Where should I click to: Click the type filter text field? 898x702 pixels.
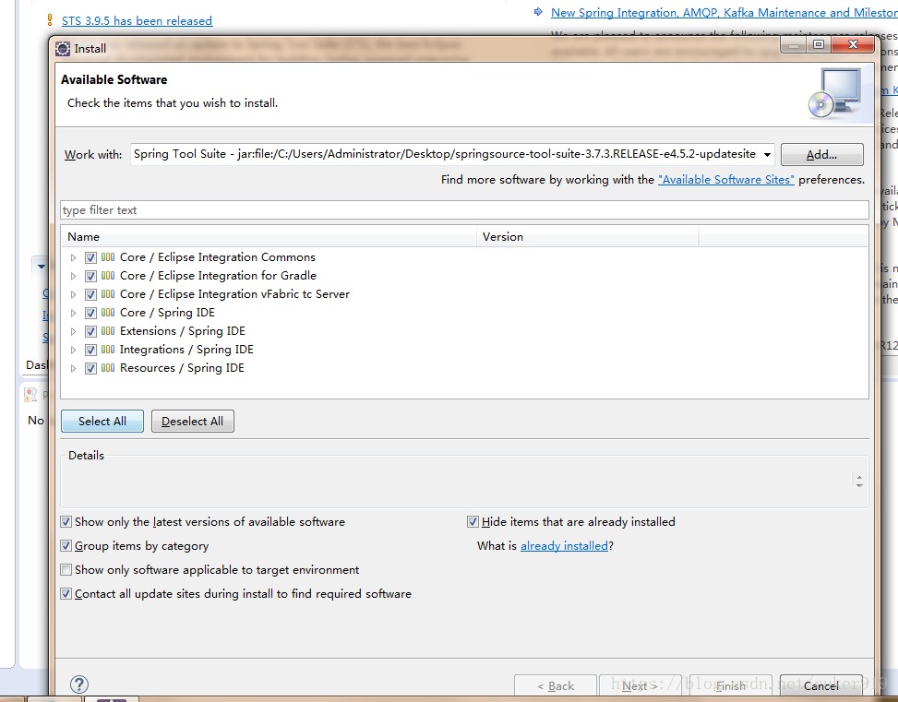tap(464, 210)
